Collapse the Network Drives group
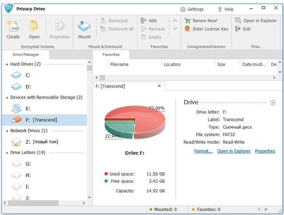The width and height of the screenshot is (284, 215). point(7,131)
